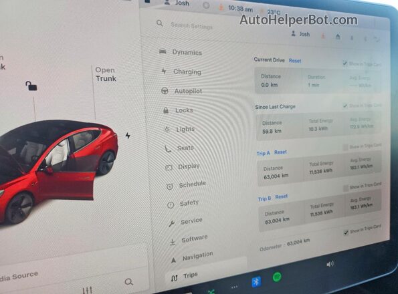Tap Trip B total energy 11,538 kWh
Viewport: 398px width, 294px height.
[x=321, y=213]
